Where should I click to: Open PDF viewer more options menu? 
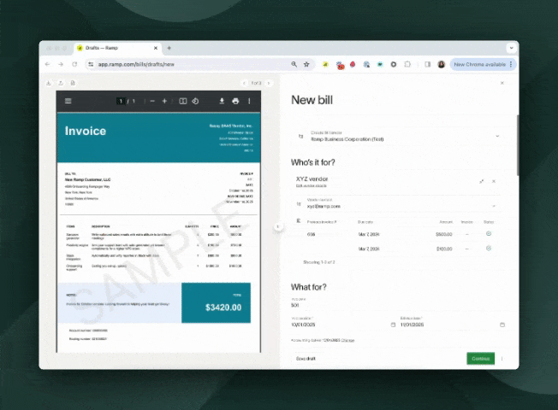(x=249, y=102)
